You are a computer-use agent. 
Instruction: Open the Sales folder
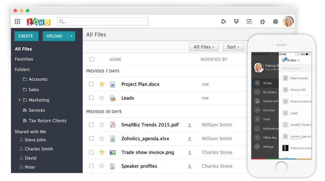pyautogui.click(x=31, y=90)
